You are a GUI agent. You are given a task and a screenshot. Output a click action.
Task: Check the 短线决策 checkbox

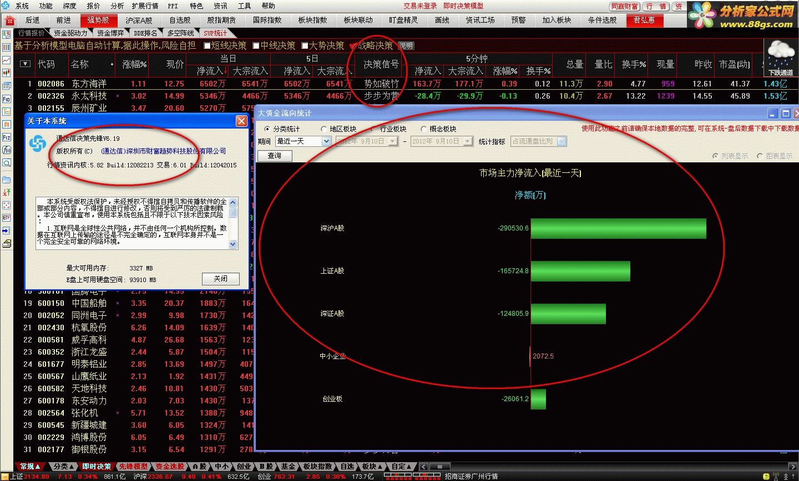coord(208,45)
